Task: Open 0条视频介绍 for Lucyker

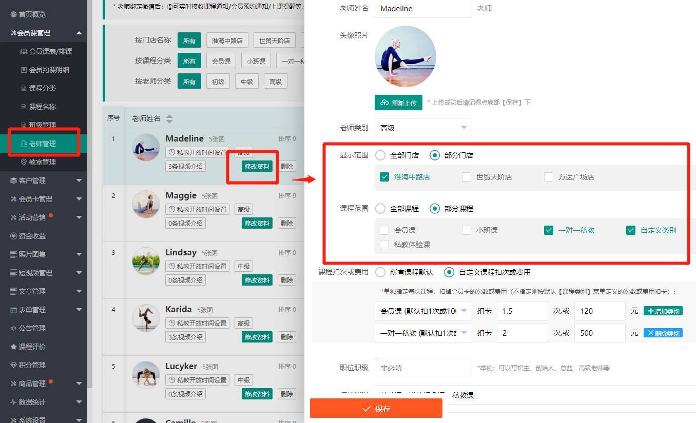Action: click(x=185, y=394)
